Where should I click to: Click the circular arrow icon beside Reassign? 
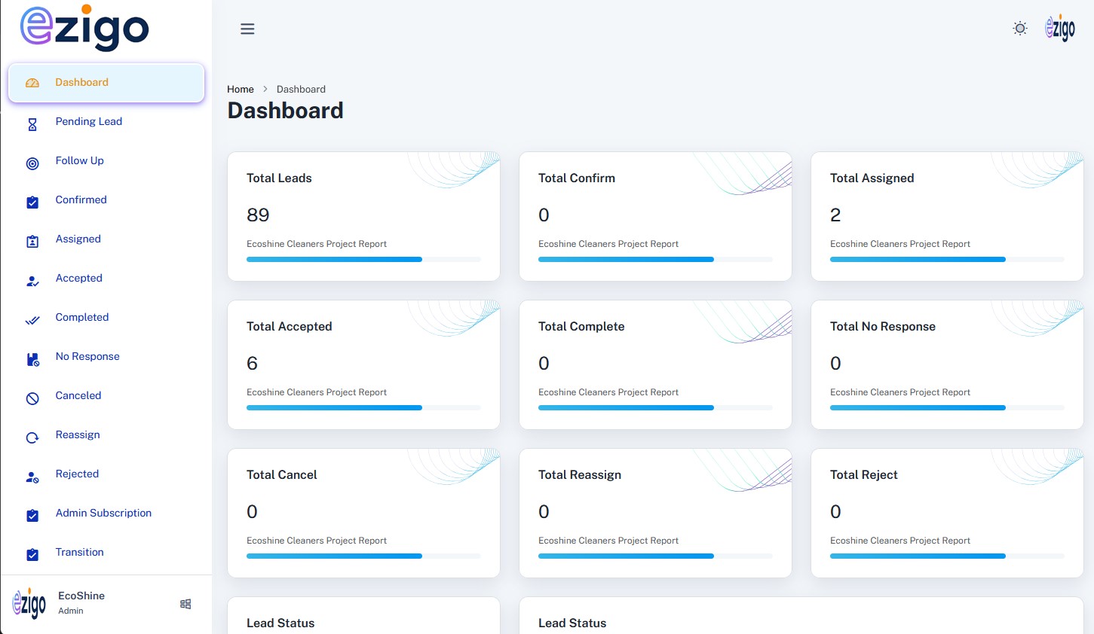click(32, 437)
